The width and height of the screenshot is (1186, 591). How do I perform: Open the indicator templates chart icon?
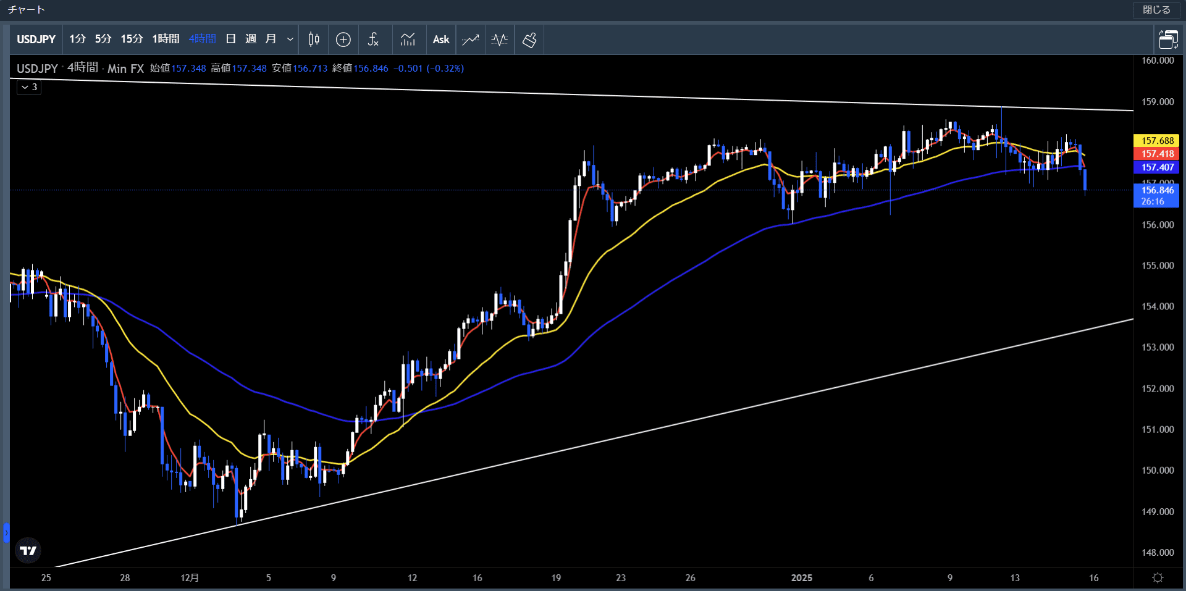pos(408,40)
